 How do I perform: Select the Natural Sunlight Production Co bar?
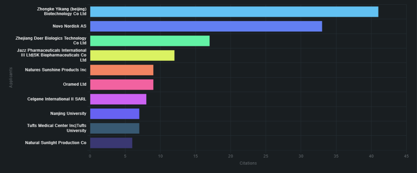click(x=111, y=143)
